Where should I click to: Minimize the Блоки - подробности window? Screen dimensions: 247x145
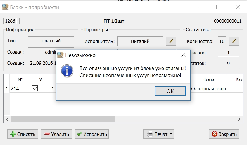[x=199, y=7]
